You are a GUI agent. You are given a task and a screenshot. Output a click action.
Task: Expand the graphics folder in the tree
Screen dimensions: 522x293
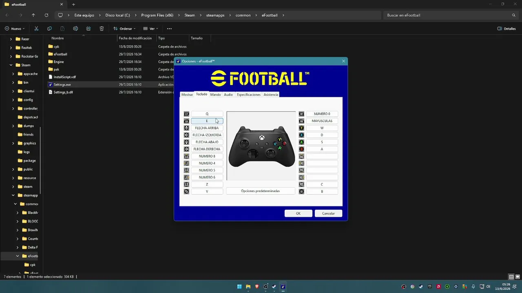tap(13, 143)
